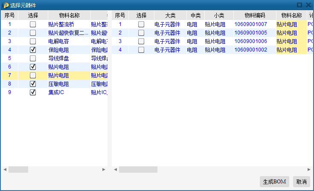This screenshot has width=314, height=191.
Task: Close the 选择元器件 dialog
Action: 308,5
